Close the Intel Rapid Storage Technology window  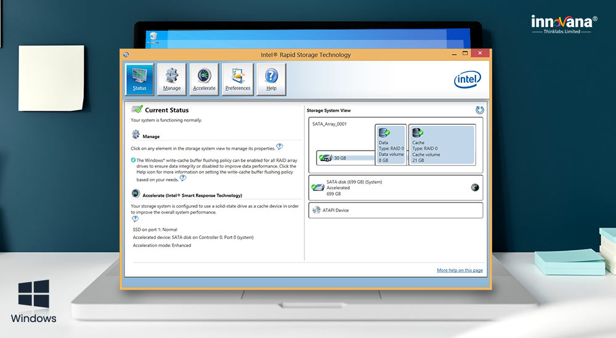480,53
